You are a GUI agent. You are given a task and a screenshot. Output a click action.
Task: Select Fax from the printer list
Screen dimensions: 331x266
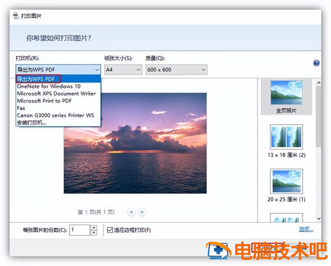(x=58, y=108)
